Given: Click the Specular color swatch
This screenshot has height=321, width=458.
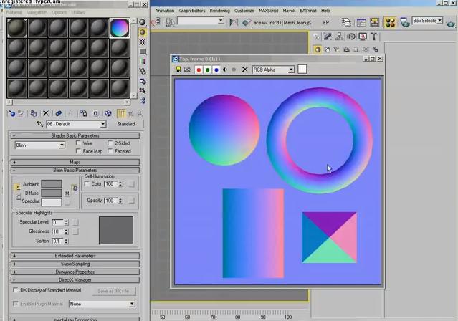Looking at the screenshot, I should click(52, 202).
